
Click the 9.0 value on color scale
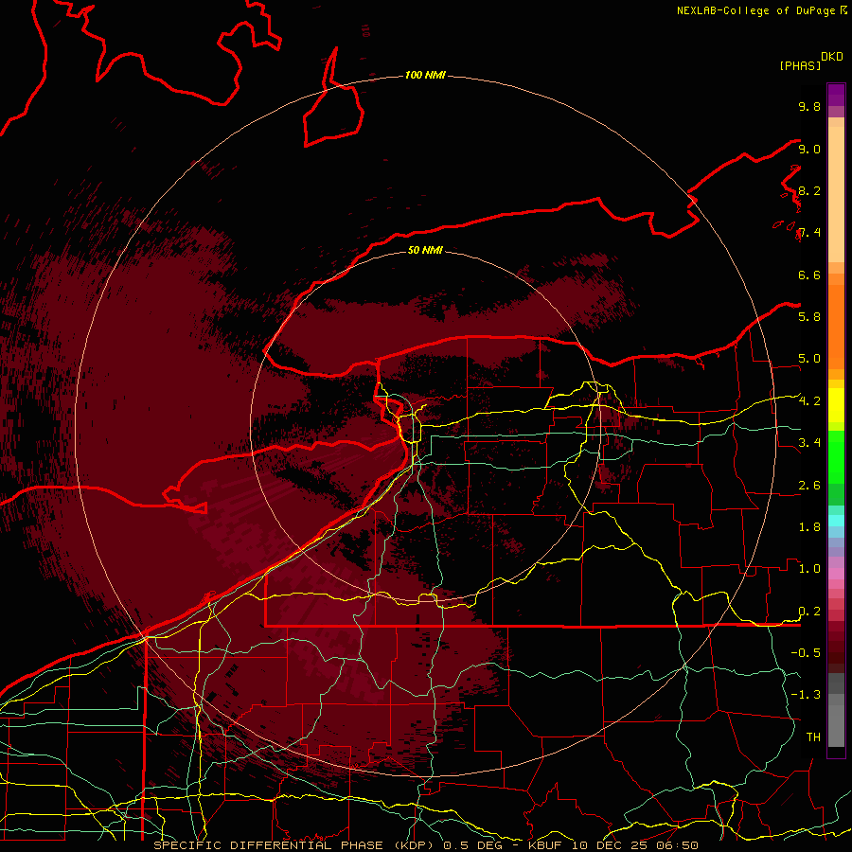point(809,149)
